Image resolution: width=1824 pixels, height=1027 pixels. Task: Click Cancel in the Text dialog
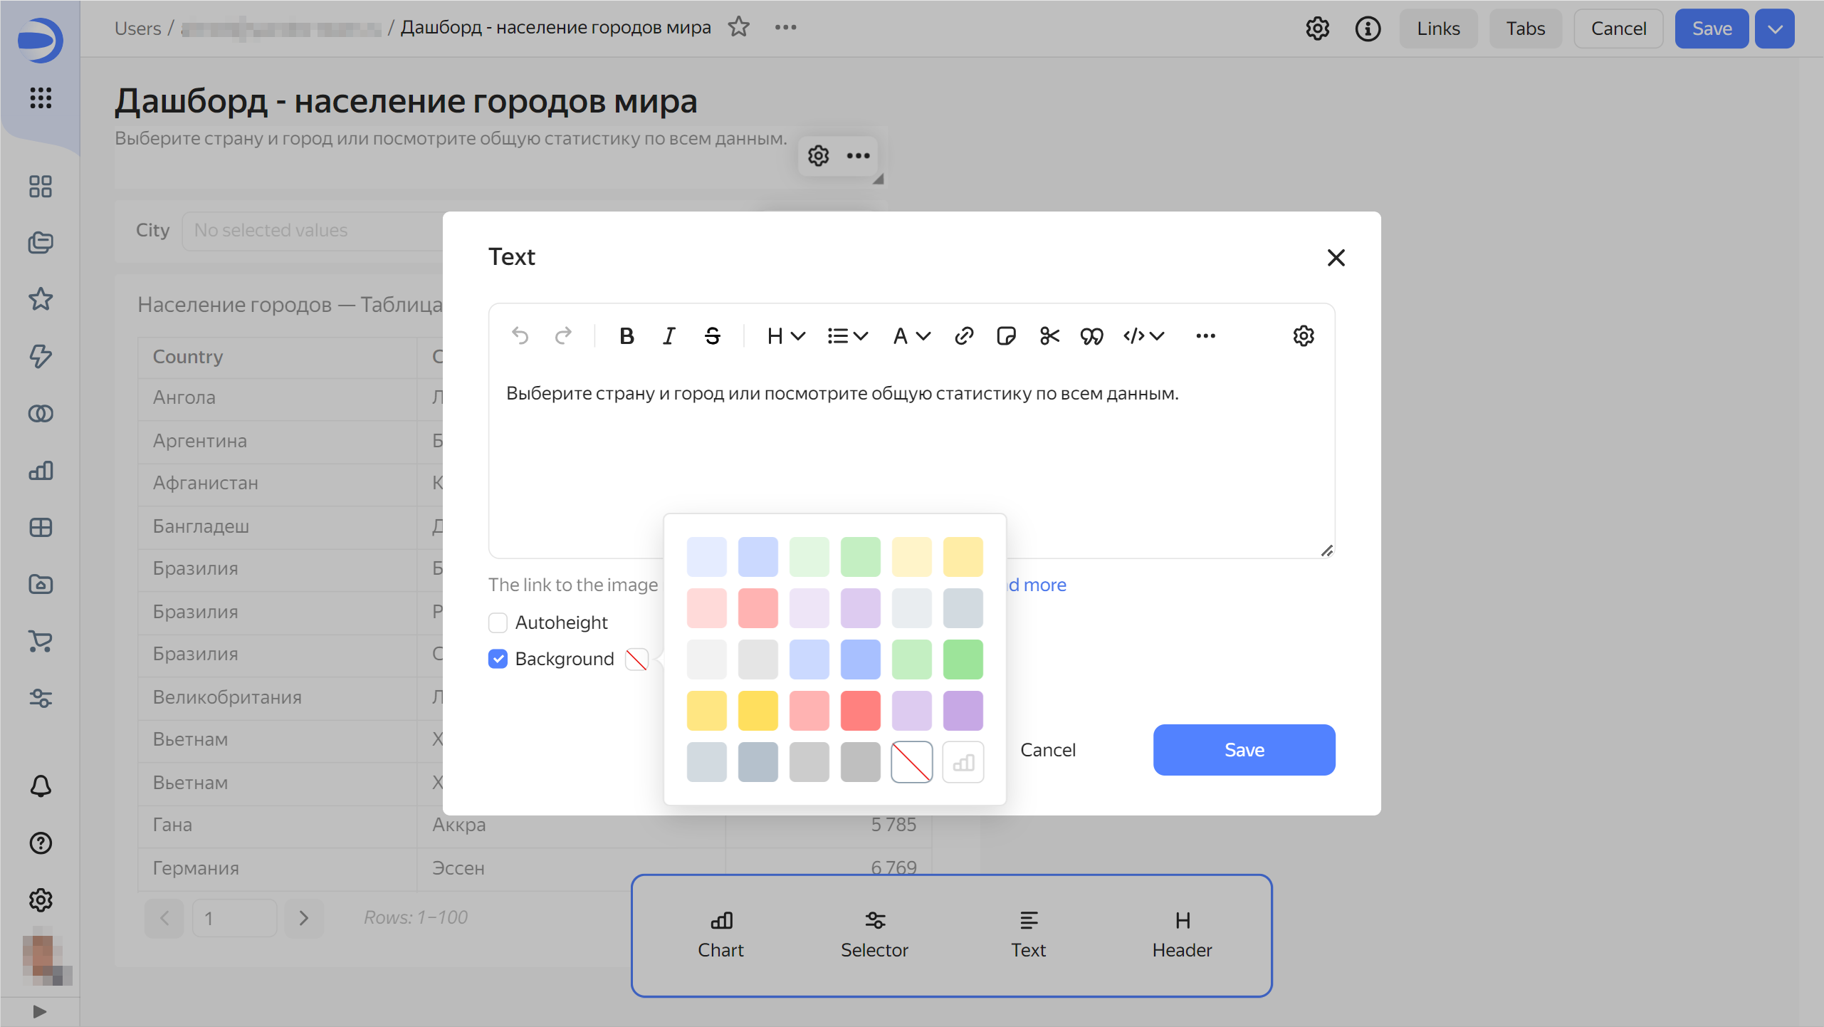[x=1047, y=749]
